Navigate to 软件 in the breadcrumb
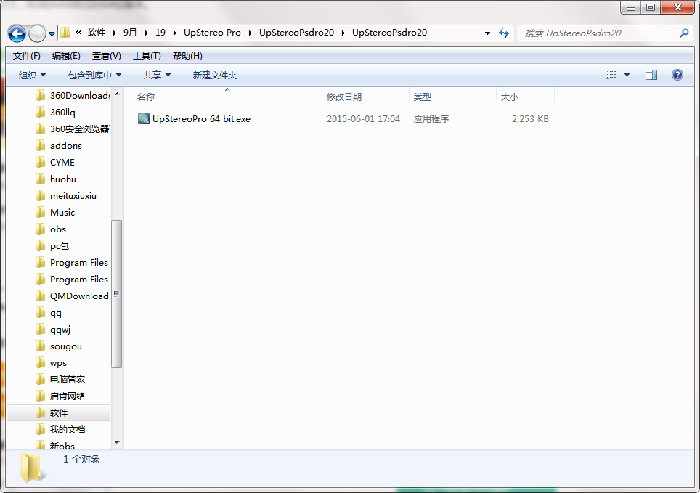This screenshot has width=700, height=493. [x=97, y=33]
